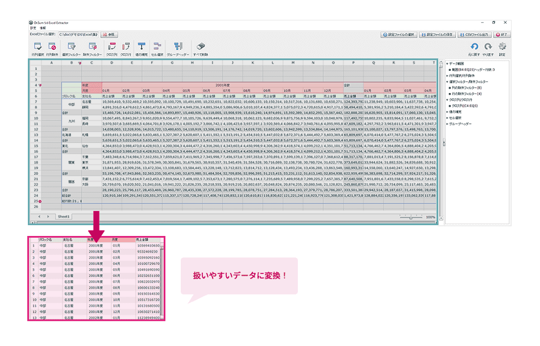
Task: Expand the 値の確定 tree section
Action: (x=447, y=111)
